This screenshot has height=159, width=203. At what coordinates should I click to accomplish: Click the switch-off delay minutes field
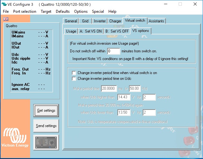point(114,51)
